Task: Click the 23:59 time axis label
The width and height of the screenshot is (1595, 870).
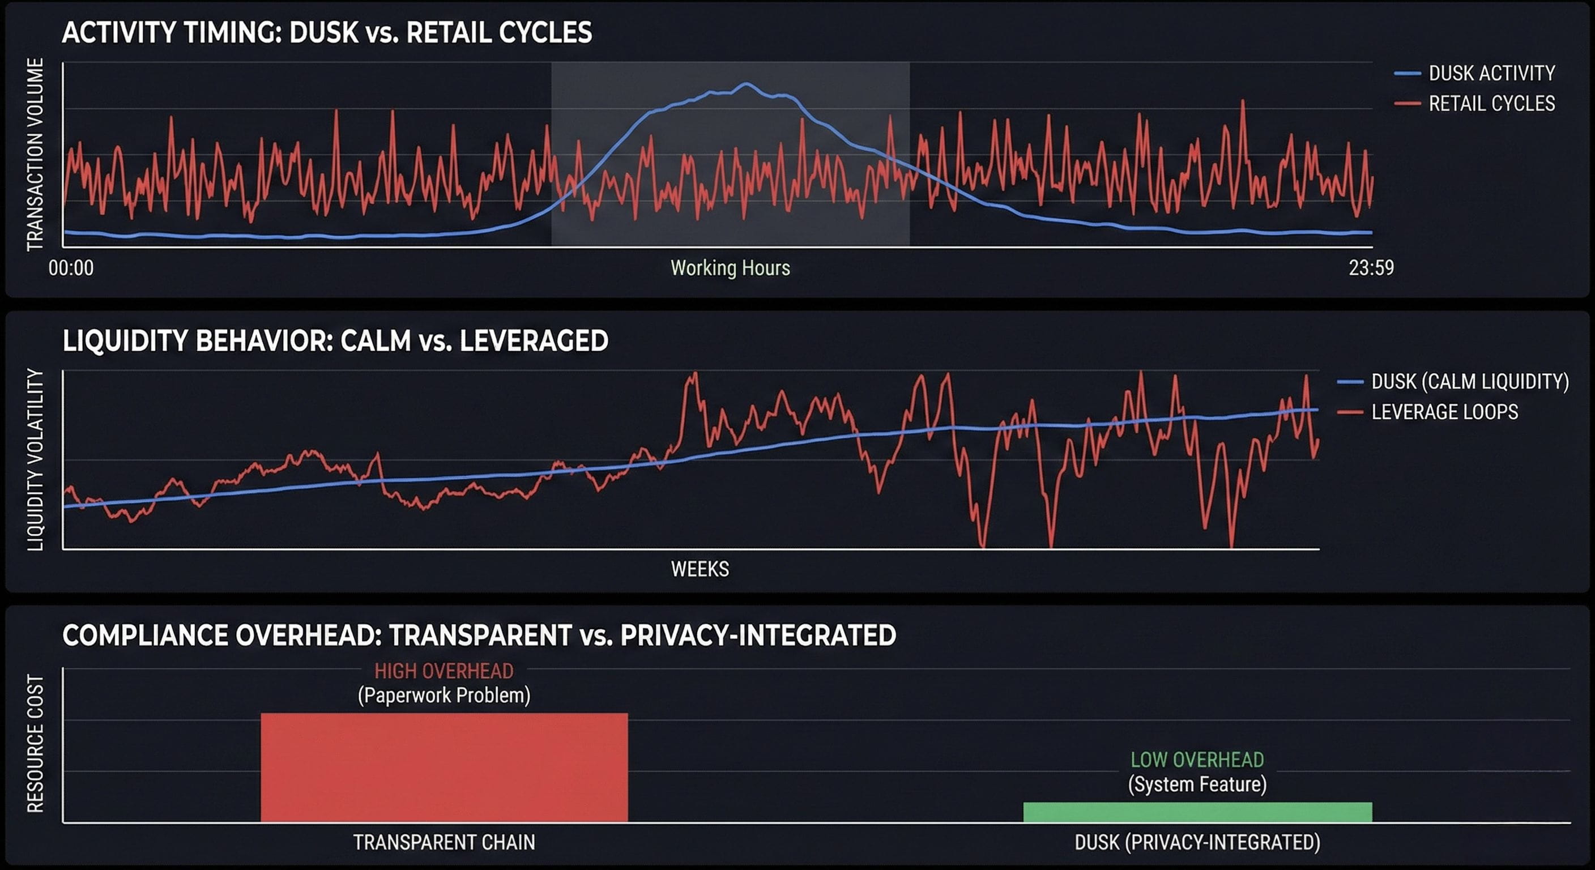Action: coord(1371,268)
